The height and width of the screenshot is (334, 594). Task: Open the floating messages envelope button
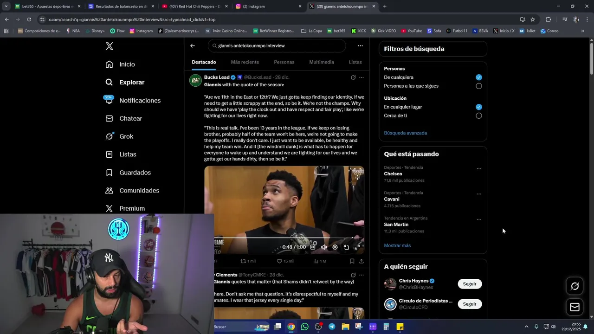[x=575, y=307]
